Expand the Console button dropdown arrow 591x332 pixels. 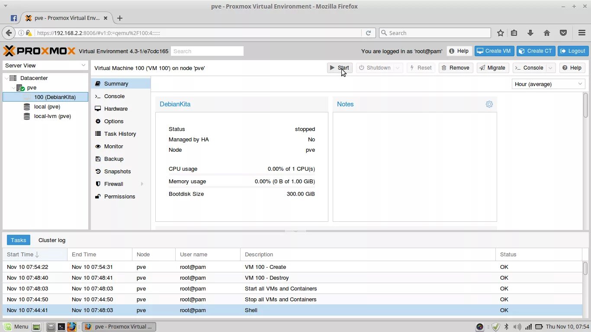551,68
